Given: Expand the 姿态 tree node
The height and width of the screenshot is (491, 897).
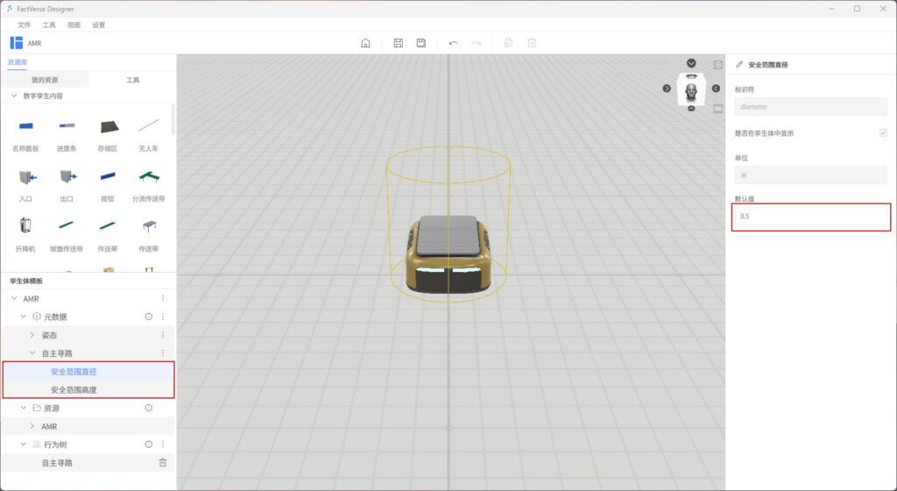Looking at the screenshot, I should click(32, 335).
